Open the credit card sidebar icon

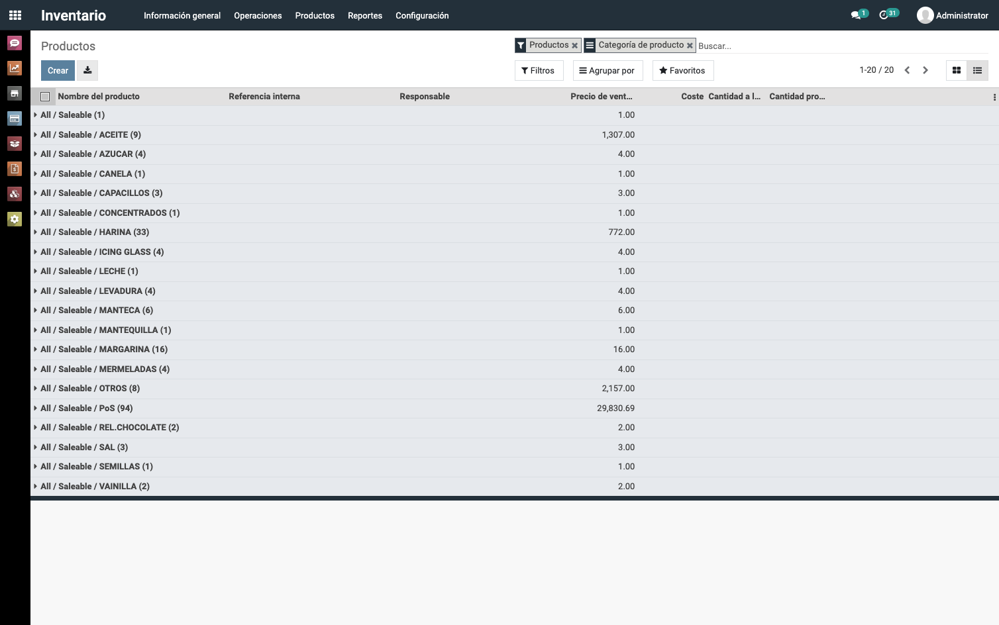(x=15, y=119)
